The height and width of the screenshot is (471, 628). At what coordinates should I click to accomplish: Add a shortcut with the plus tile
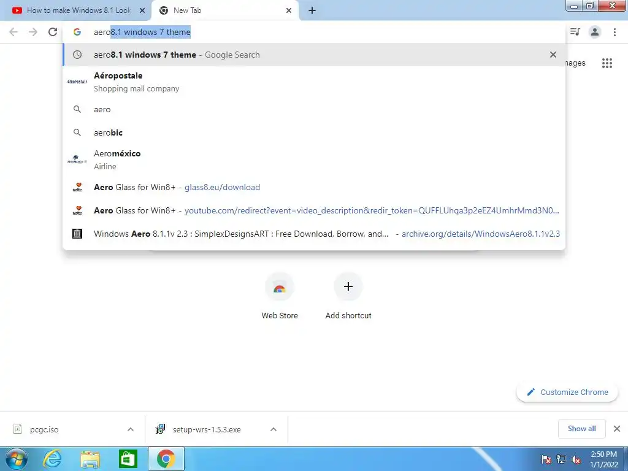pyautogui.click(x=348, y=296)
